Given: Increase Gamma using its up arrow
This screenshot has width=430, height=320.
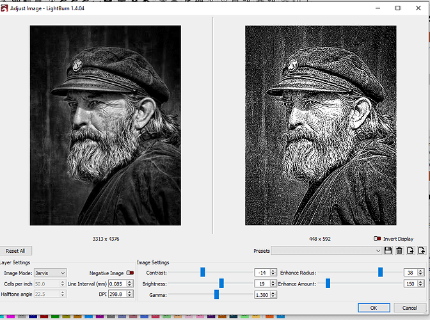Looking at the screenshot, I should point(273,293).
